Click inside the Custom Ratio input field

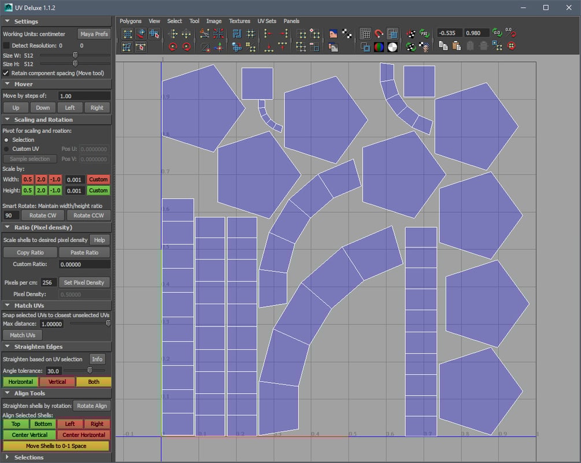click(x=84, y=264)
